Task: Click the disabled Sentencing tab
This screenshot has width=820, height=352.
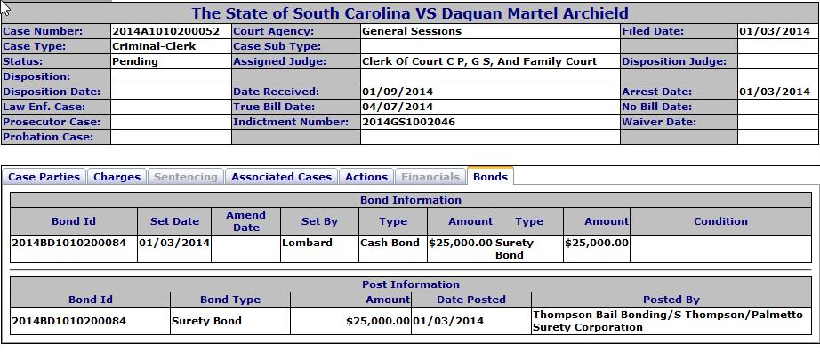Action: (185, 177)
